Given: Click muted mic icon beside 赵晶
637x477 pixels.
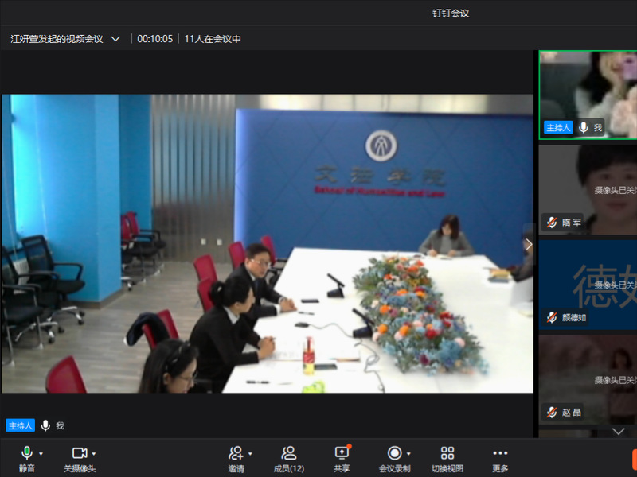Looking at the screenshot, I should pyautogui.click(x=551, y=412).
